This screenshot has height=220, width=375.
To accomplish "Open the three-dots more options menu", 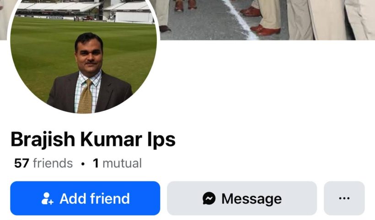I will pos(344,198).
